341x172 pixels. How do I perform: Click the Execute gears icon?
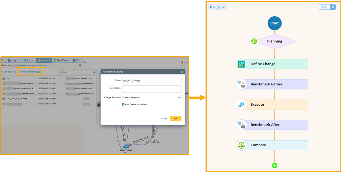pos(241,104)
